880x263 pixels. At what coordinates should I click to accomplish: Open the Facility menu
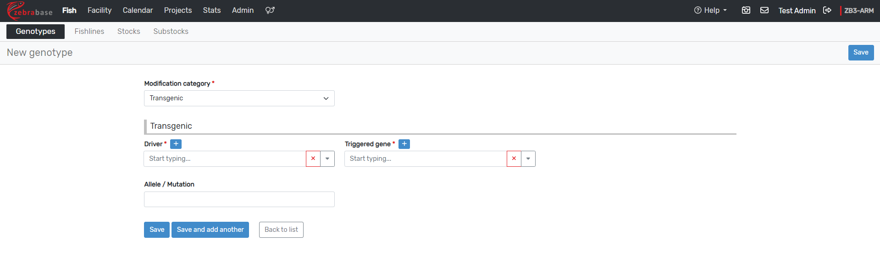click(100, 10)
